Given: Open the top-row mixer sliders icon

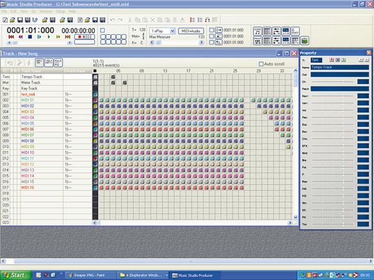Looking at the screenshot, I should coord(276,31).
